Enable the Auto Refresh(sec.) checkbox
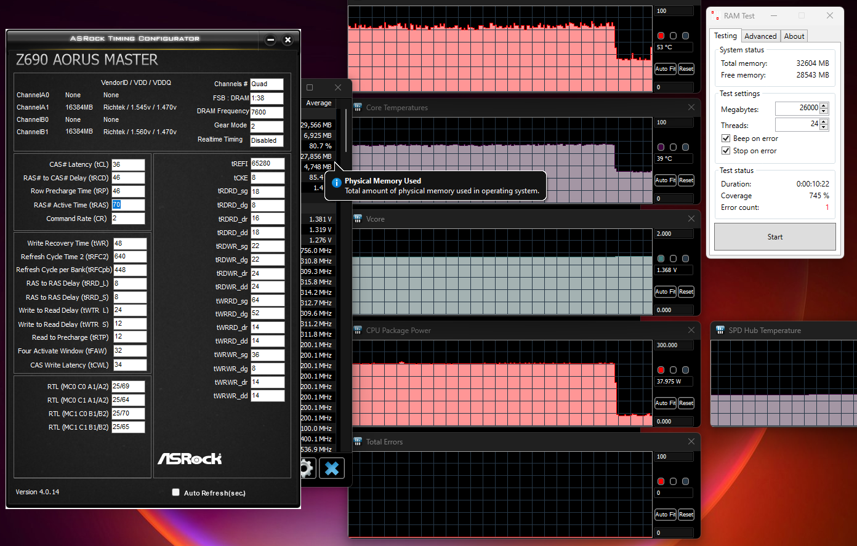Viewport: 857px width, 546px height. point(176,492)
